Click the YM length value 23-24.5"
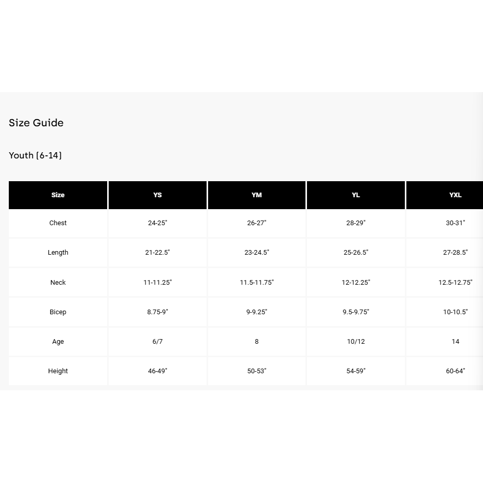The image size is (483, 483). [x=257, y=253]
